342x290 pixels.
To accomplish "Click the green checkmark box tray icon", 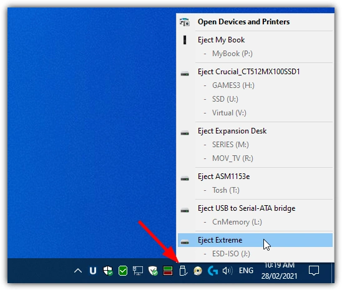I will pyautogui.click(x=123, y=271).
